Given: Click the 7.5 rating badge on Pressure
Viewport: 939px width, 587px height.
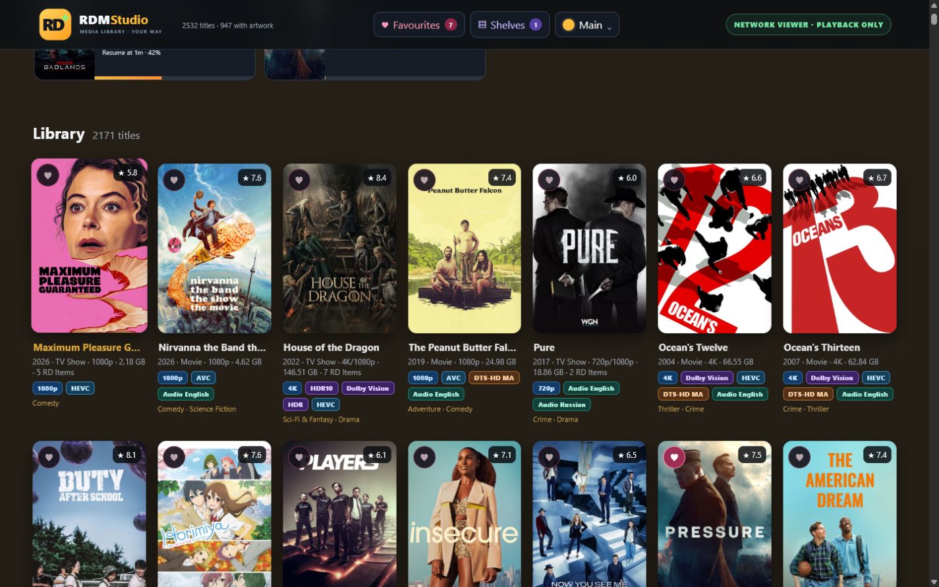Looking at the screenshot, I should coord(752,455).
